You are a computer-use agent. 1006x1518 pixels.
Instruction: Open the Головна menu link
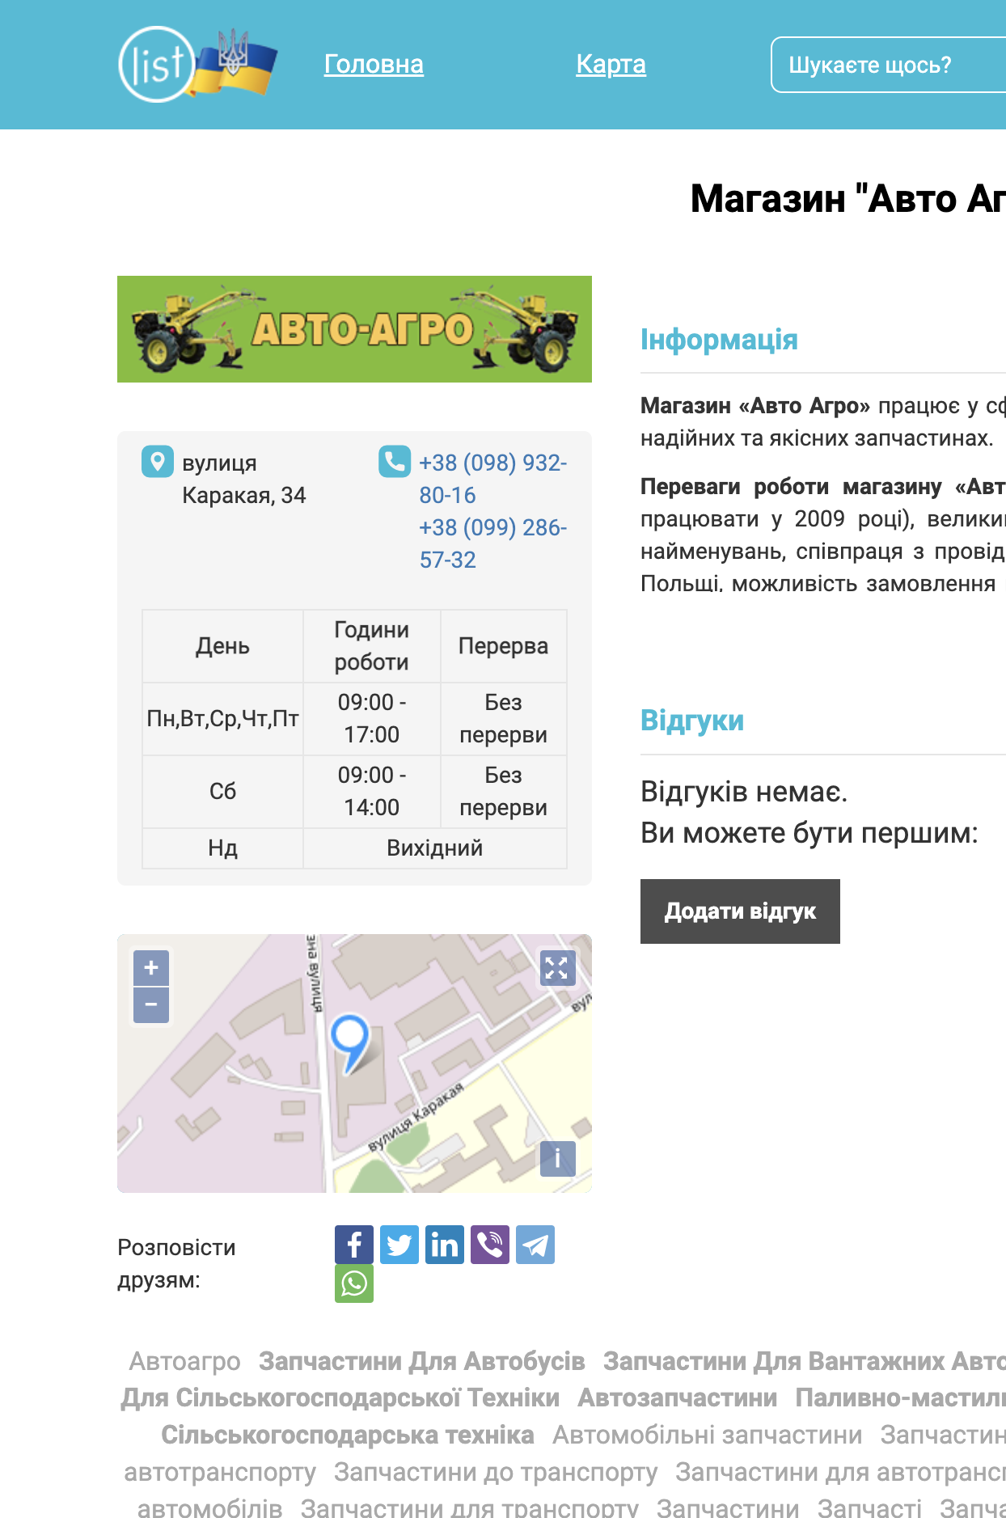click(x=374, y=65)
